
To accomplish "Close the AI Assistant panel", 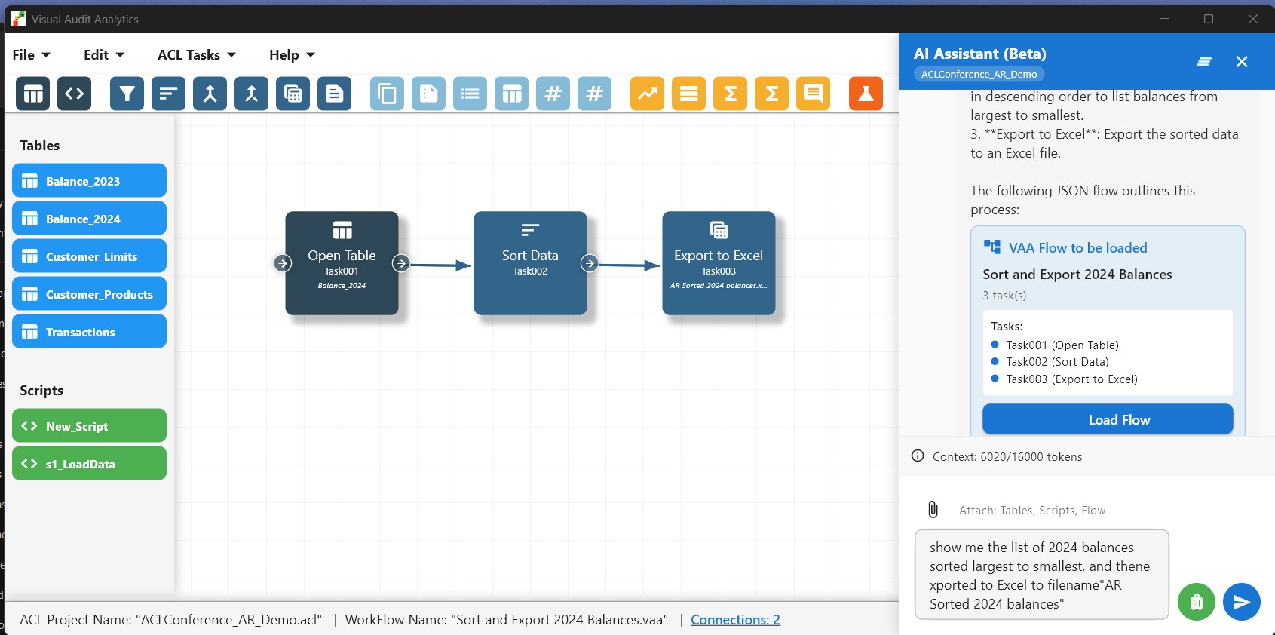I will pos(1242,62).
